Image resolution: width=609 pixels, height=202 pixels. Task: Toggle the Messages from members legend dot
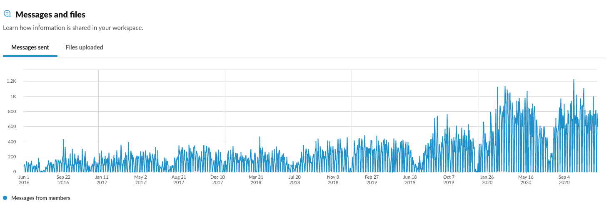5,198
